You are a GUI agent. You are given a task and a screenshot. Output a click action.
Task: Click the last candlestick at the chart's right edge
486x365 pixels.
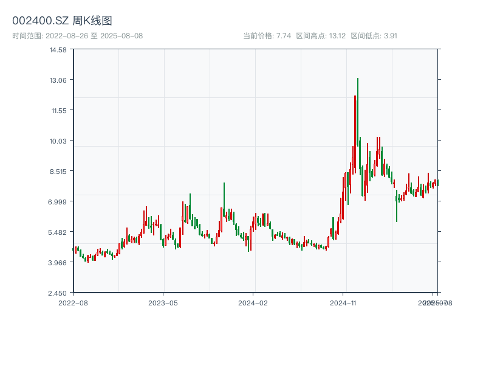coord(437,183)
